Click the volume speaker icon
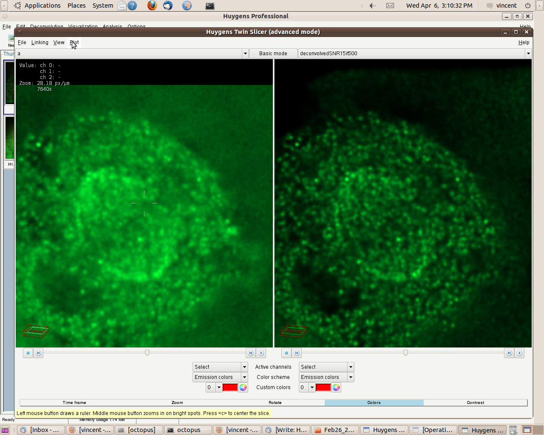Screen dimensions: 544x435 pyautogui.click(x=373, y=6)
